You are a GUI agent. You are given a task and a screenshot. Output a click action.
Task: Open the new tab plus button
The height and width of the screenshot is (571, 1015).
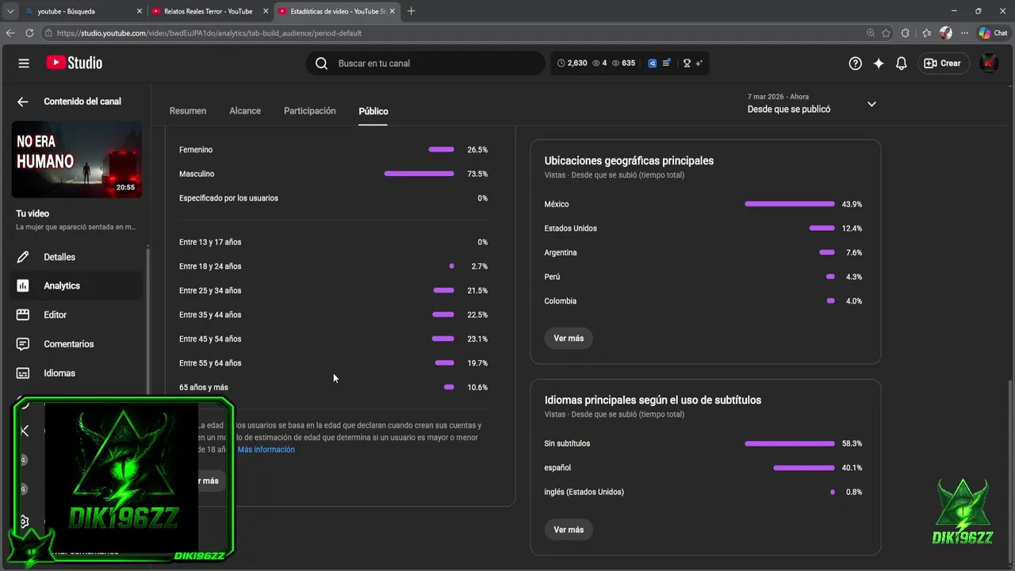(x=411, y=11)
